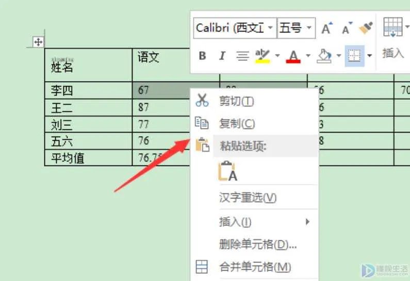Click the 五六 name cell
This screenshot has height=281, width=410.
coord(88,141)
